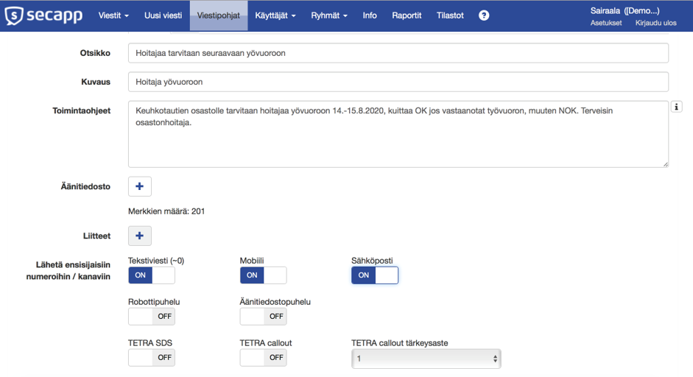Toggle the Tekstiviesti switch off
Image resolution: width=693 pixels, height=377 pixels.
coord(152,275)
